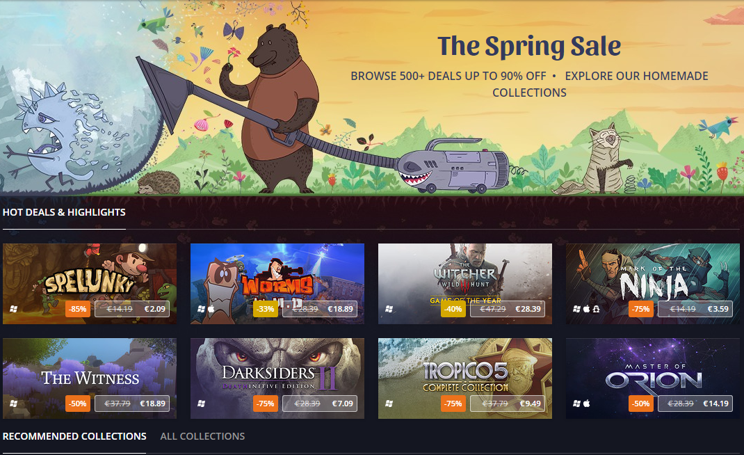744x455 pixels.
Task: Click the Windows icon on Tropico 5 tile
Action: point(389,404)
